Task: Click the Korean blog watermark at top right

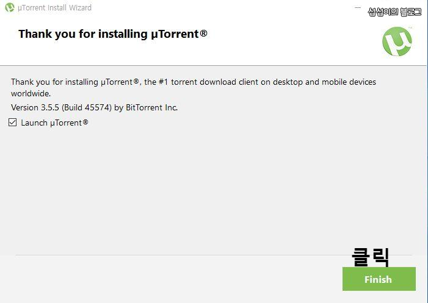Action: [x=394, y=12]
